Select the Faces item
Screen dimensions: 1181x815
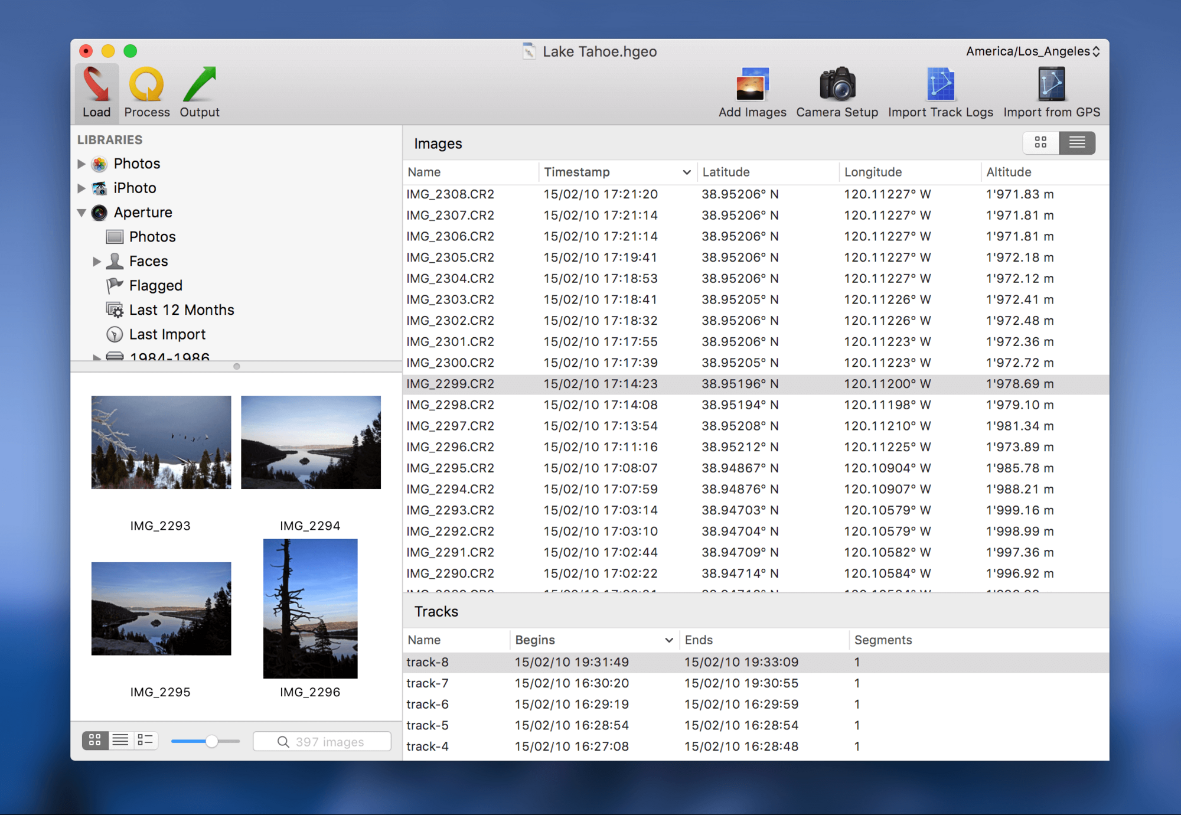pos(148,261)
